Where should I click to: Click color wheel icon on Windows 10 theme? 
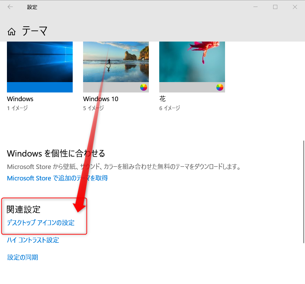coord(144,87)
